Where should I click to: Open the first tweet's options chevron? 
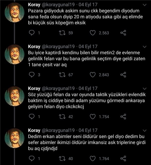click(144, 5)
